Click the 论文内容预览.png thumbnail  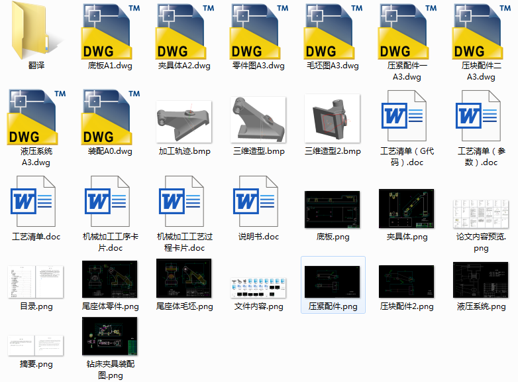[x=481, y=214]
